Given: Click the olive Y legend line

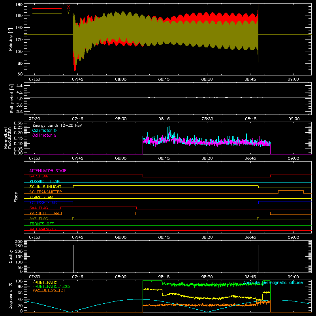Looking at the screenshot, I should pyautogui.click(x=47, y=14).
